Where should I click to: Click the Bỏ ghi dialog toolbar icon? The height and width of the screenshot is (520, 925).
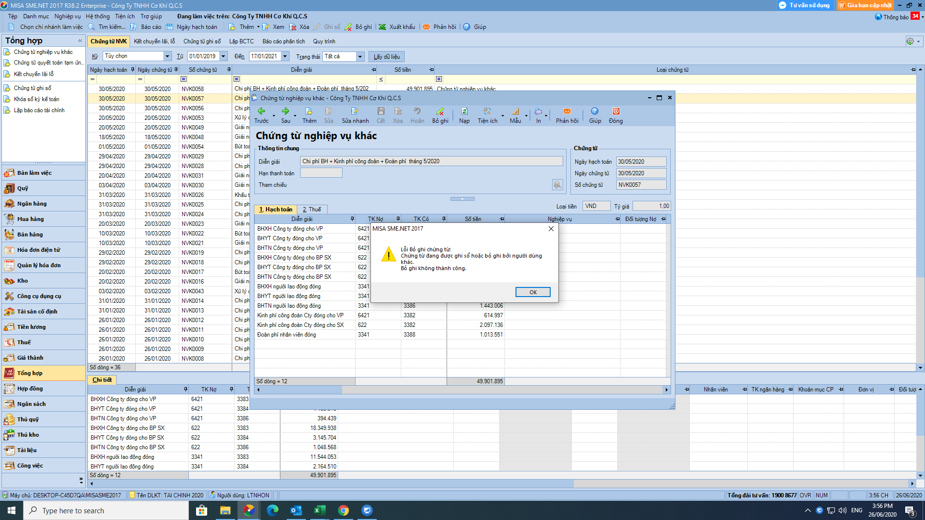[440, 111]
